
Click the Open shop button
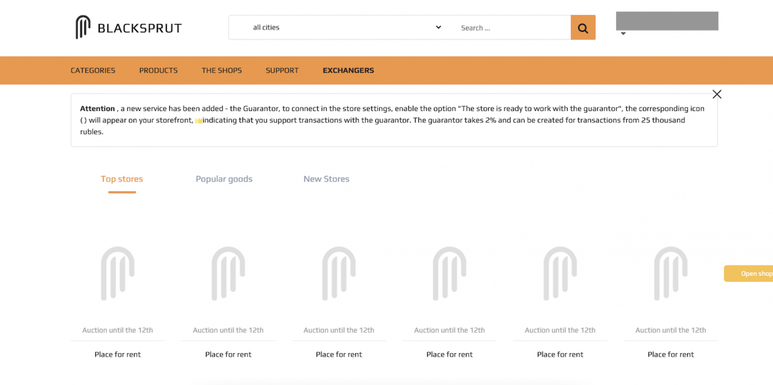click(749, 273)
